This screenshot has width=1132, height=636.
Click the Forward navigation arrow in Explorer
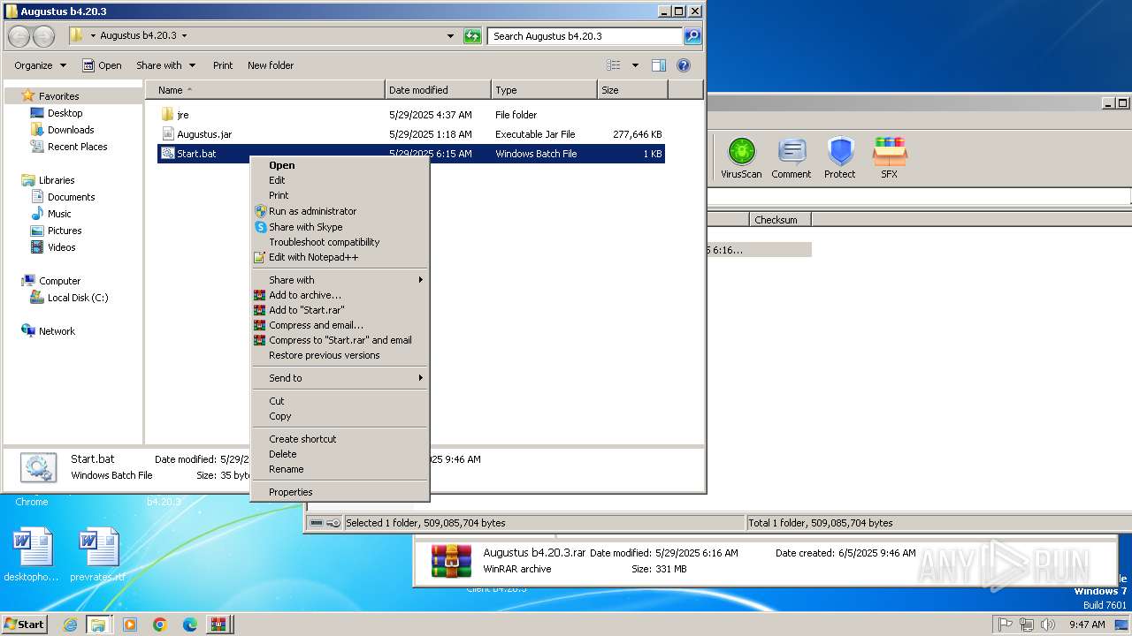(x=43, y=36)
